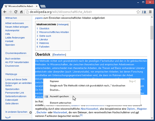Screen dimensions: 155x121
Task: Hide table of contents via Verbergen
Action: click(x=63, y=24)
